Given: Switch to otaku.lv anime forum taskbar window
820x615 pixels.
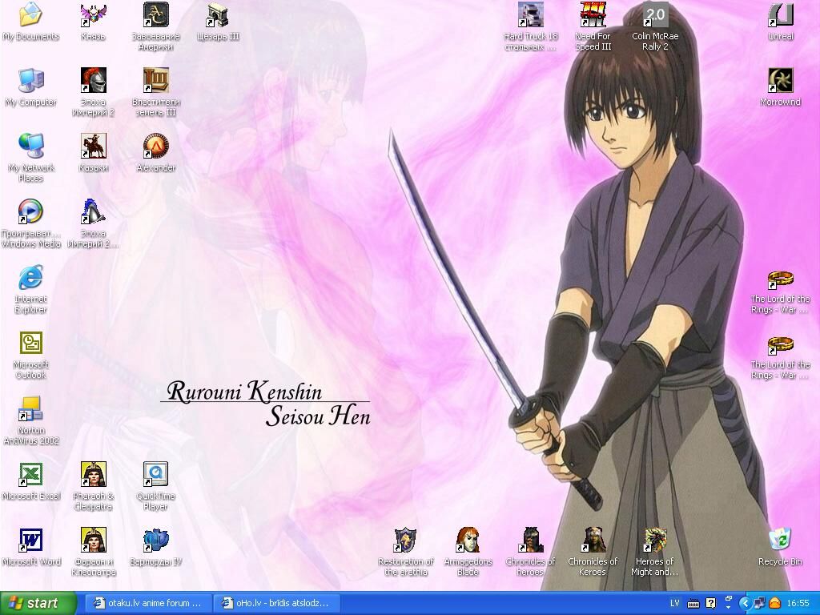Looking at the screenshot, I should 147,604.
